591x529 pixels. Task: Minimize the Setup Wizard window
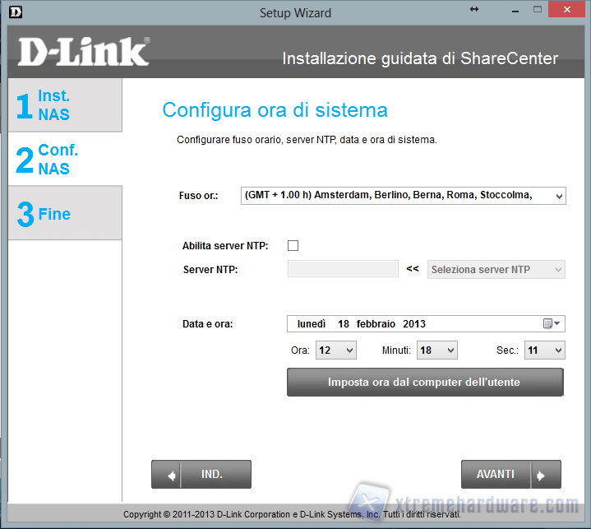coord(515,10)
